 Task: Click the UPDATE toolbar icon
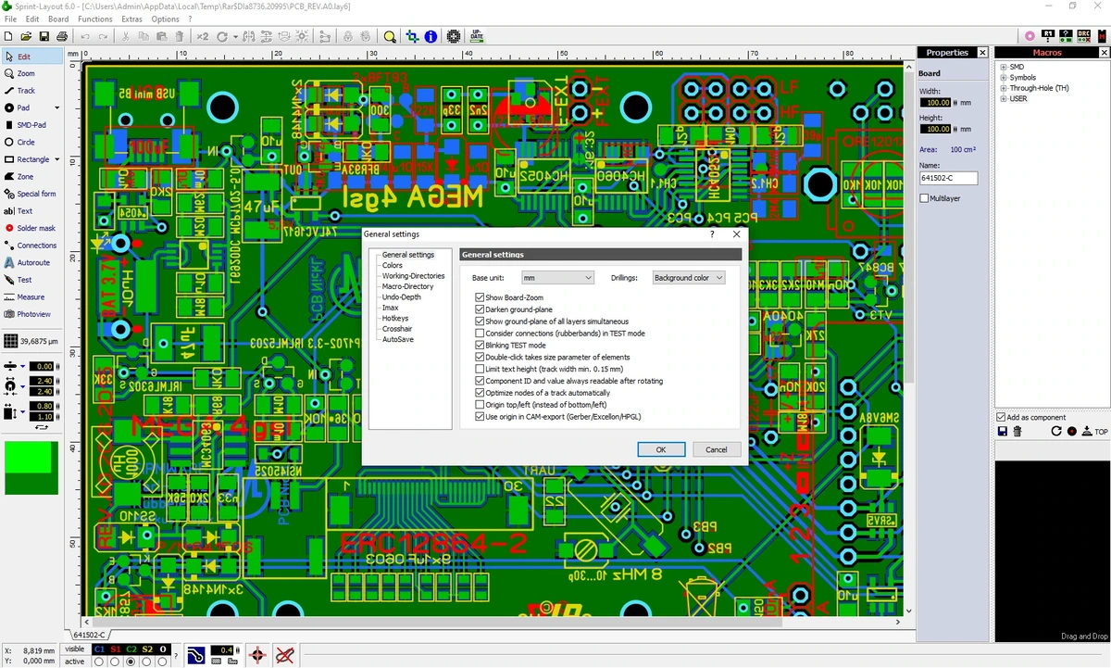coord(477,36)
